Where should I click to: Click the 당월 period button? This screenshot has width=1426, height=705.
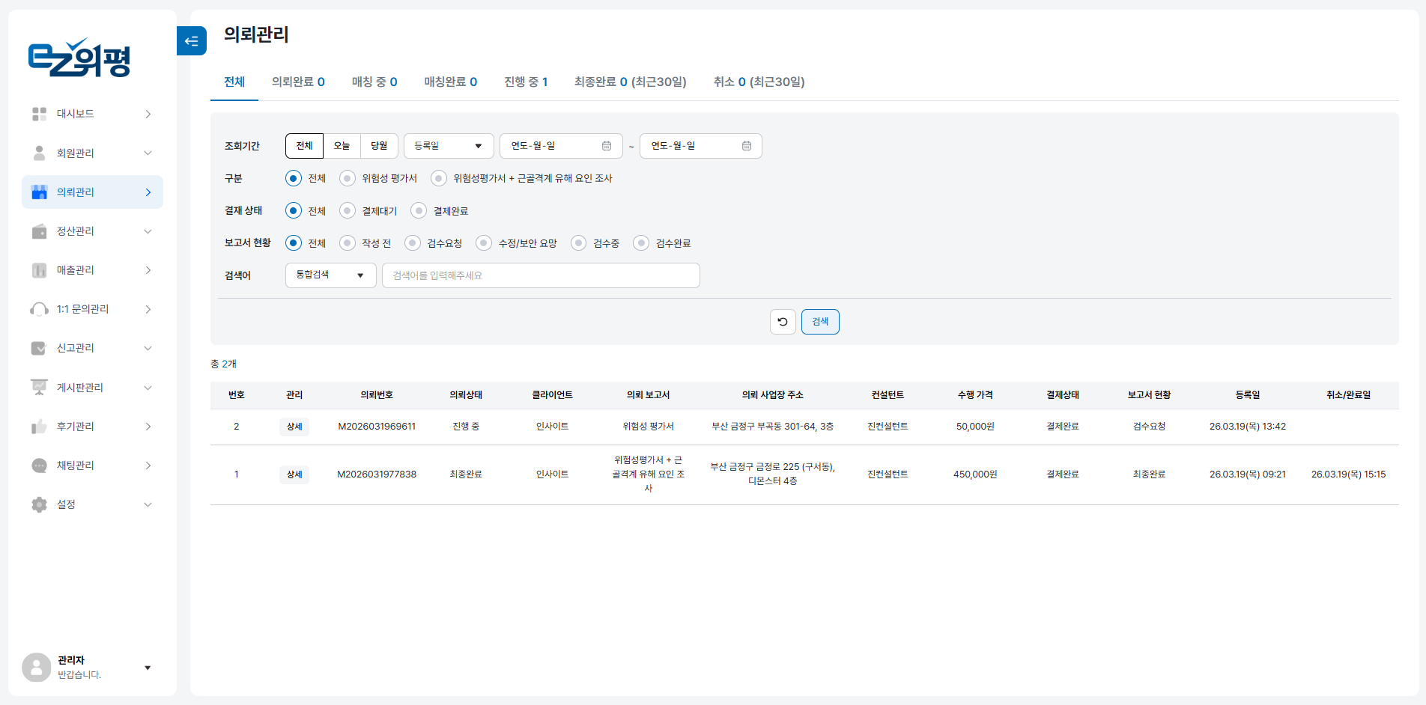tap(379, 146)
